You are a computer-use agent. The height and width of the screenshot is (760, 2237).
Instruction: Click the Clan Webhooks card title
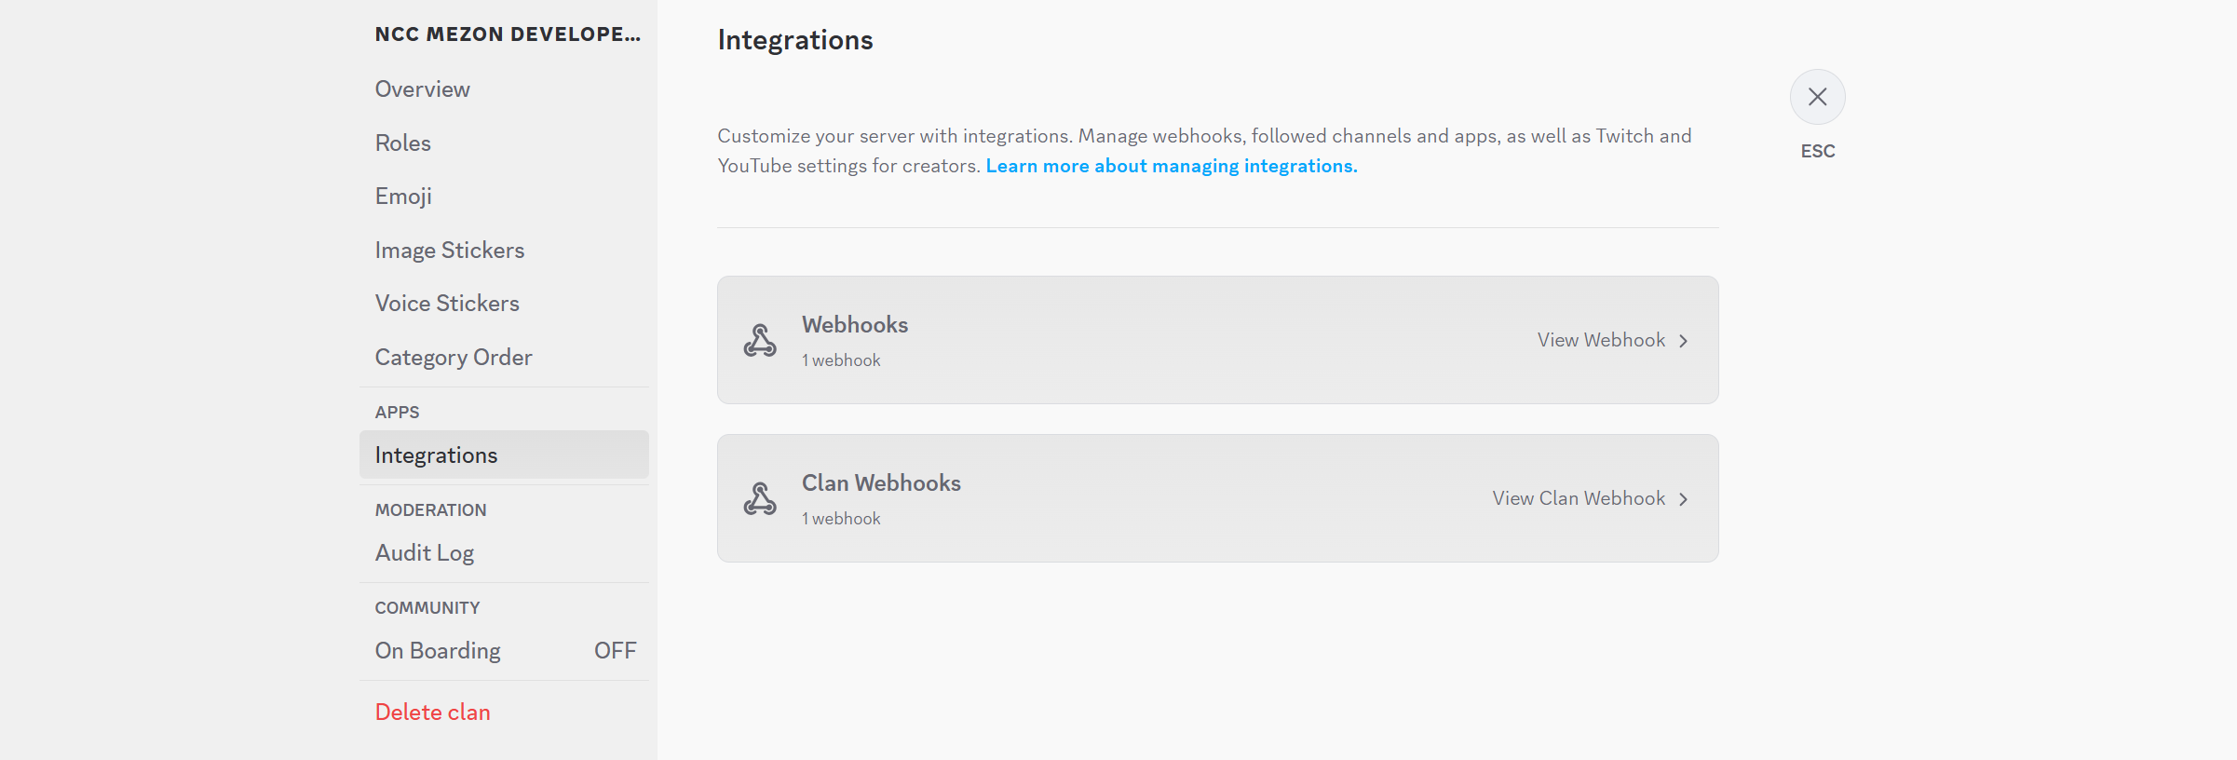click(881, 483)
